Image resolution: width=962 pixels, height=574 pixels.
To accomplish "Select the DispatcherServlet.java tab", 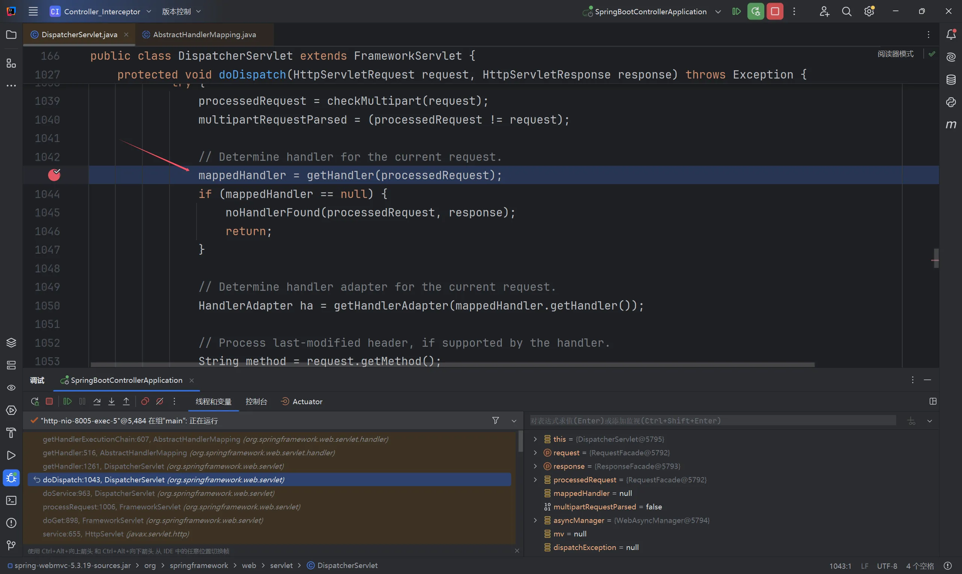I will tap(79, 35).
